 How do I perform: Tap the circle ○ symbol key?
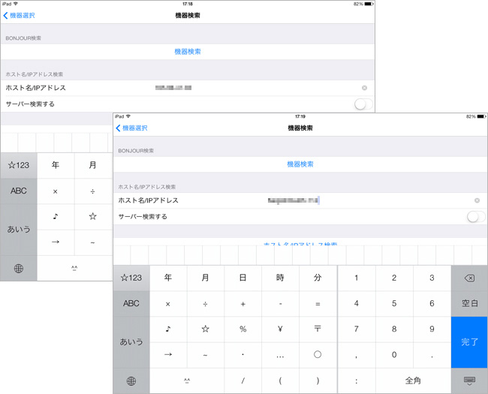point(318,354)
